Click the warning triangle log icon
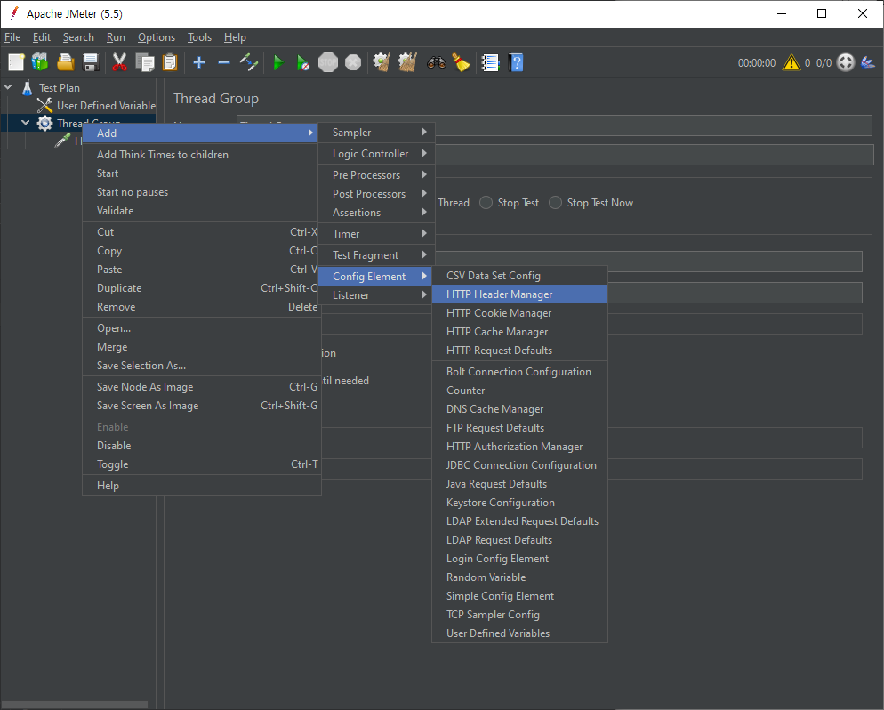 pyautogui.click(x=791, y=62)
